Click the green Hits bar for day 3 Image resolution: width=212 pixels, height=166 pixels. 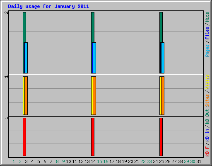(24, 27)
